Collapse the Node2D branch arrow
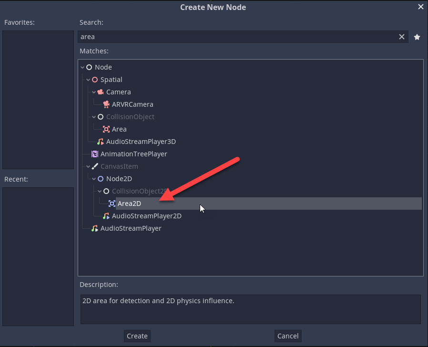The height and width of the screenshot is (347, 428). [x=94, y=179]
